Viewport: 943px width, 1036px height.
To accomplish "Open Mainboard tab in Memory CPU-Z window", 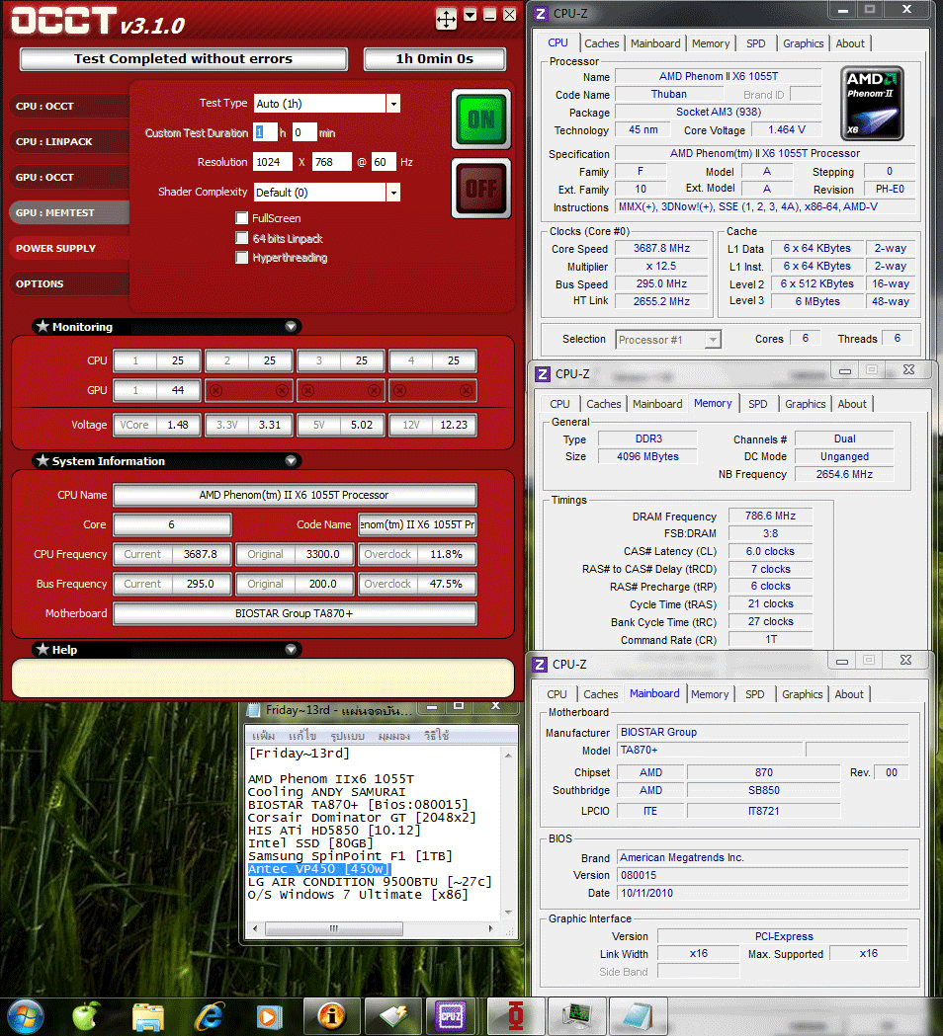I will [x=657, y=404].
